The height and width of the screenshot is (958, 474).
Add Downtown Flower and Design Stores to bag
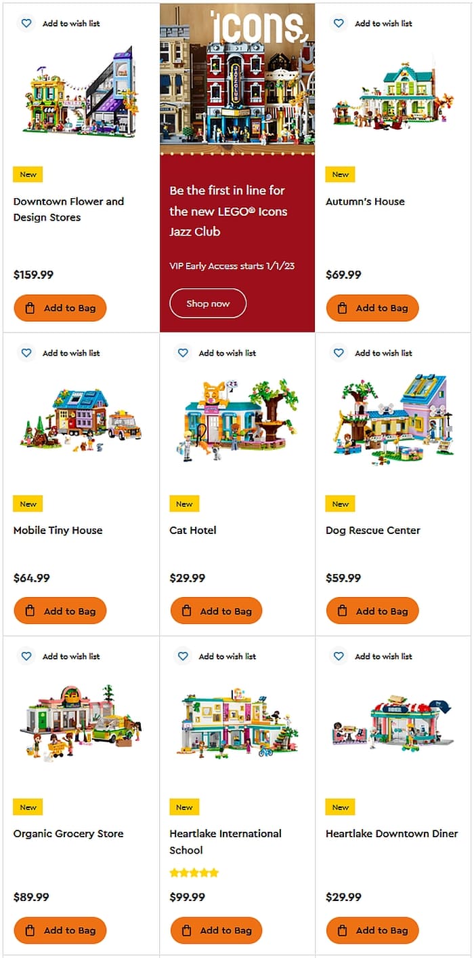(60, 308)
